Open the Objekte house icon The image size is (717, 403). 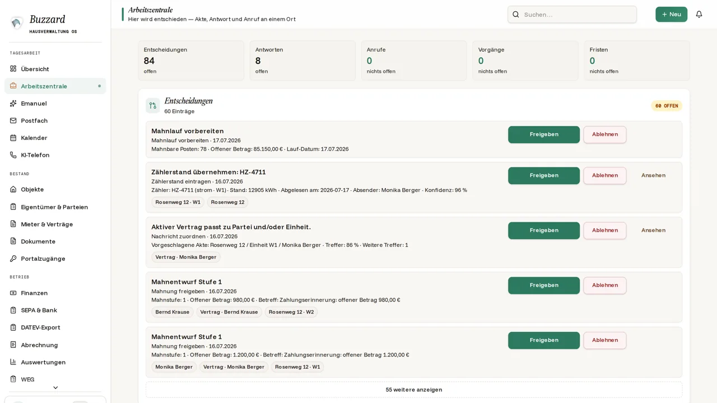coord(13,189)
